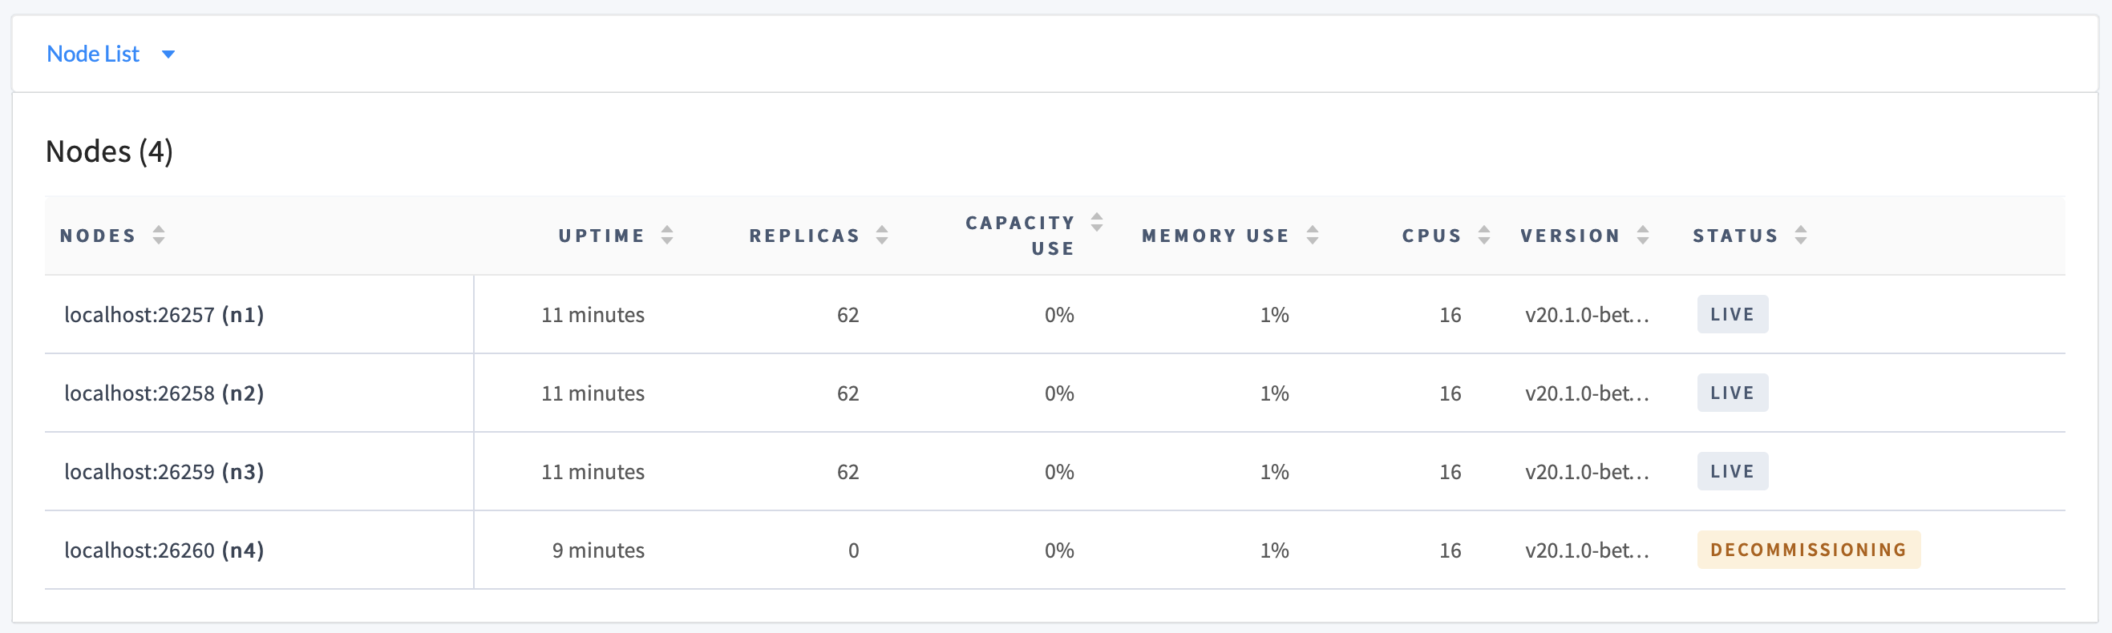
Task: Click the Memory Use column header
Action: click(x=1215, y=236)
